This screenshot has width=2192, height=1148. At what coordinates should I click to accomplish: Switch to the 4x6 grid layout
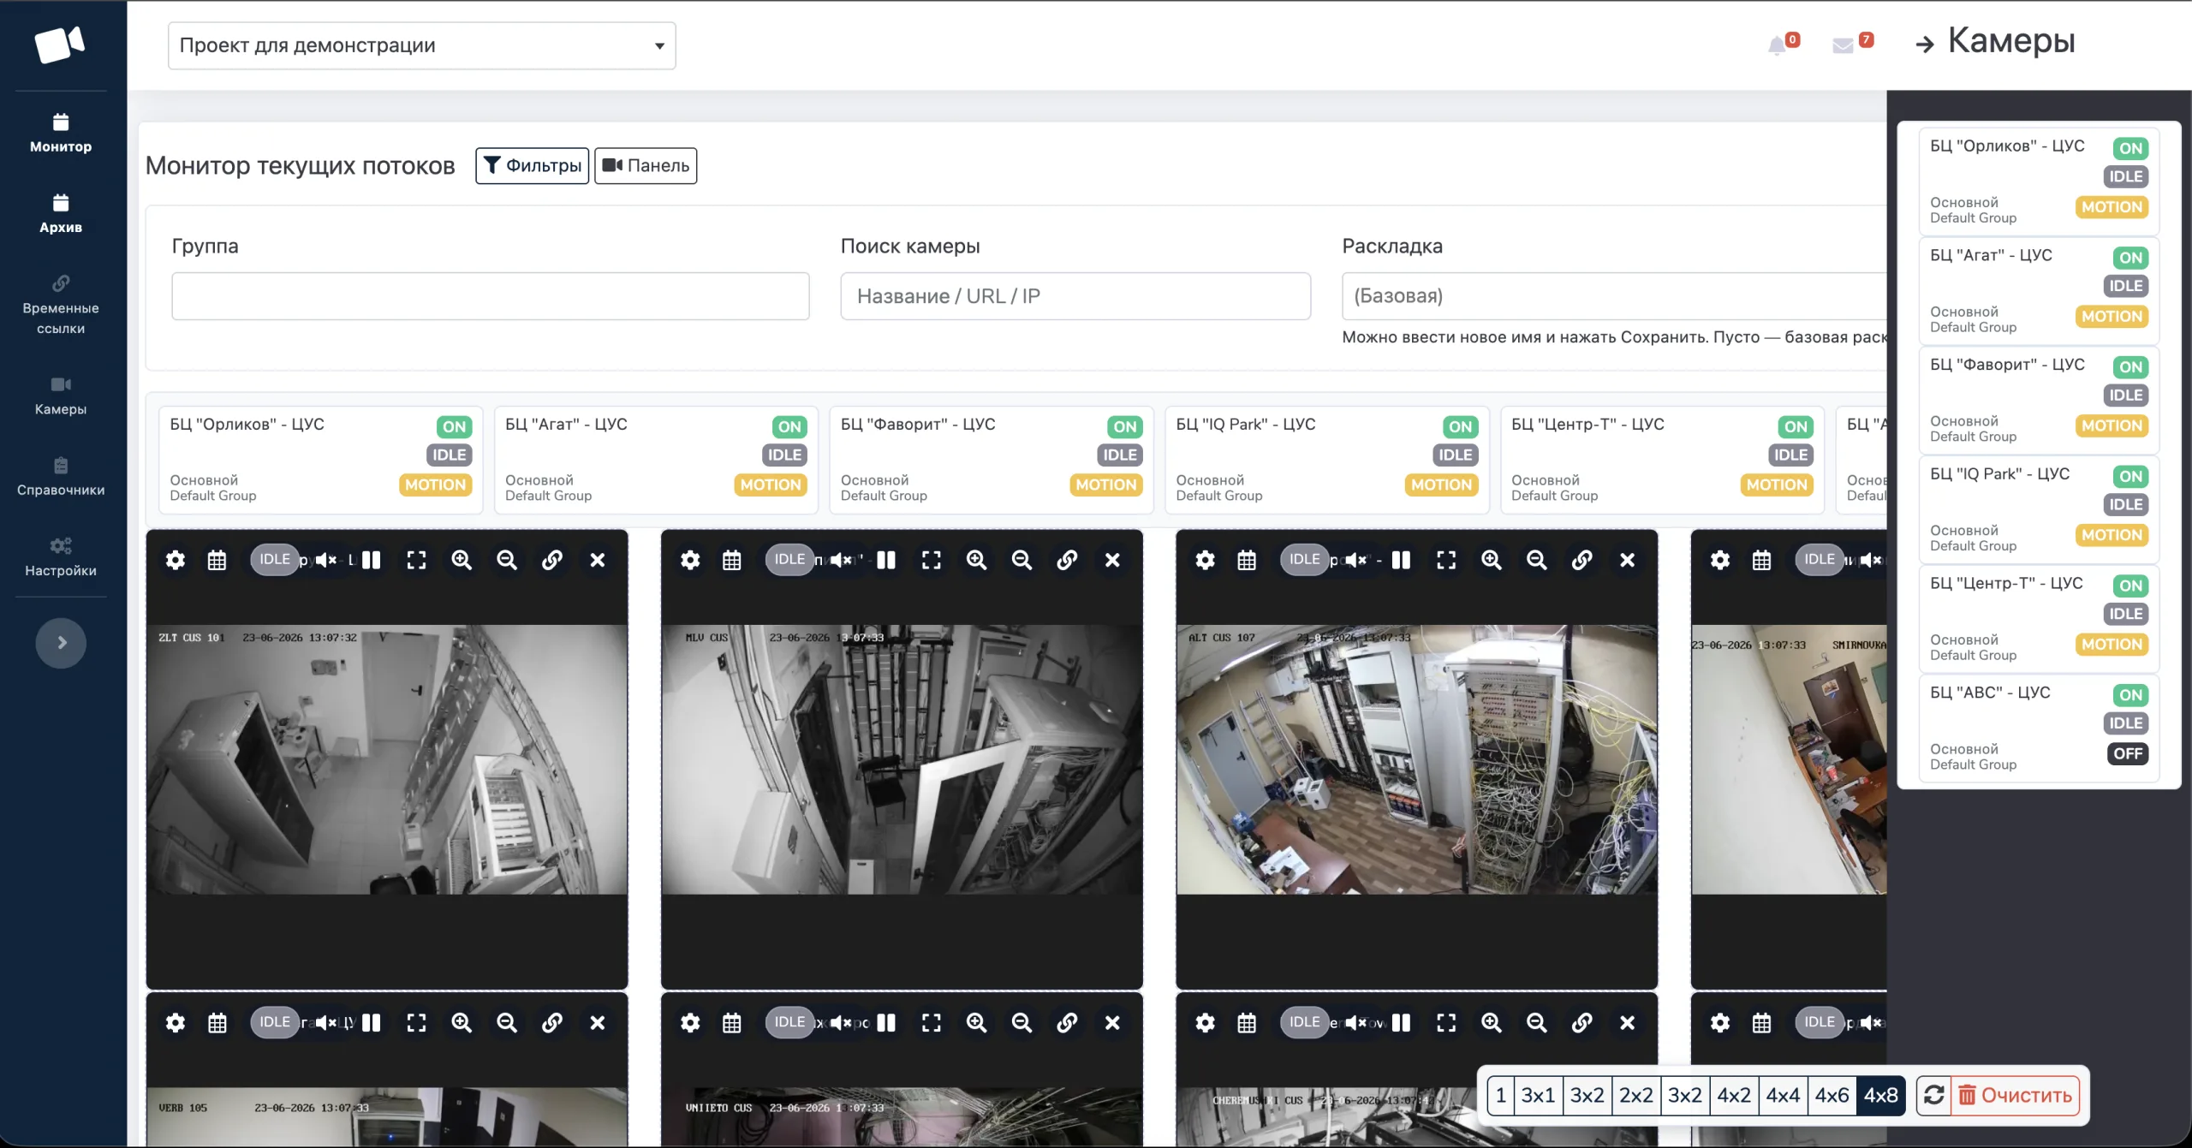1832,1095
